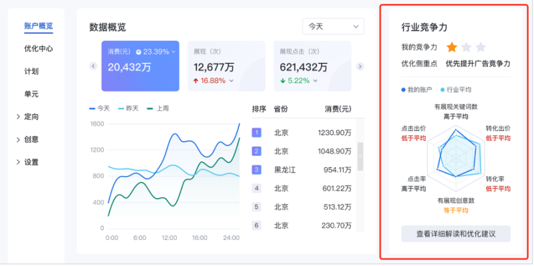Click the 有展现创意数 radar axis label
This screenshot has width=534, height=266.
[x=456, y=201]
